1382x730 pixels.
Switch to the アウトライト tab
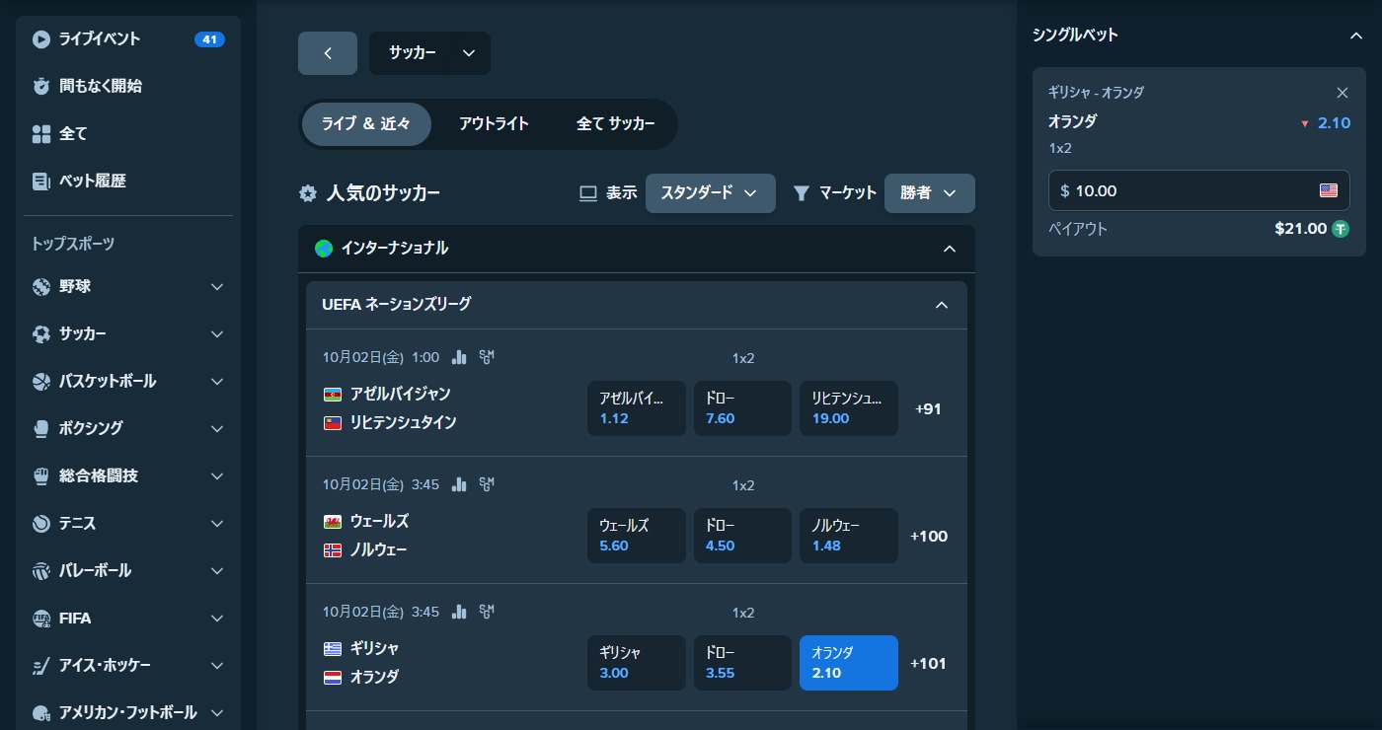point(494,124)
